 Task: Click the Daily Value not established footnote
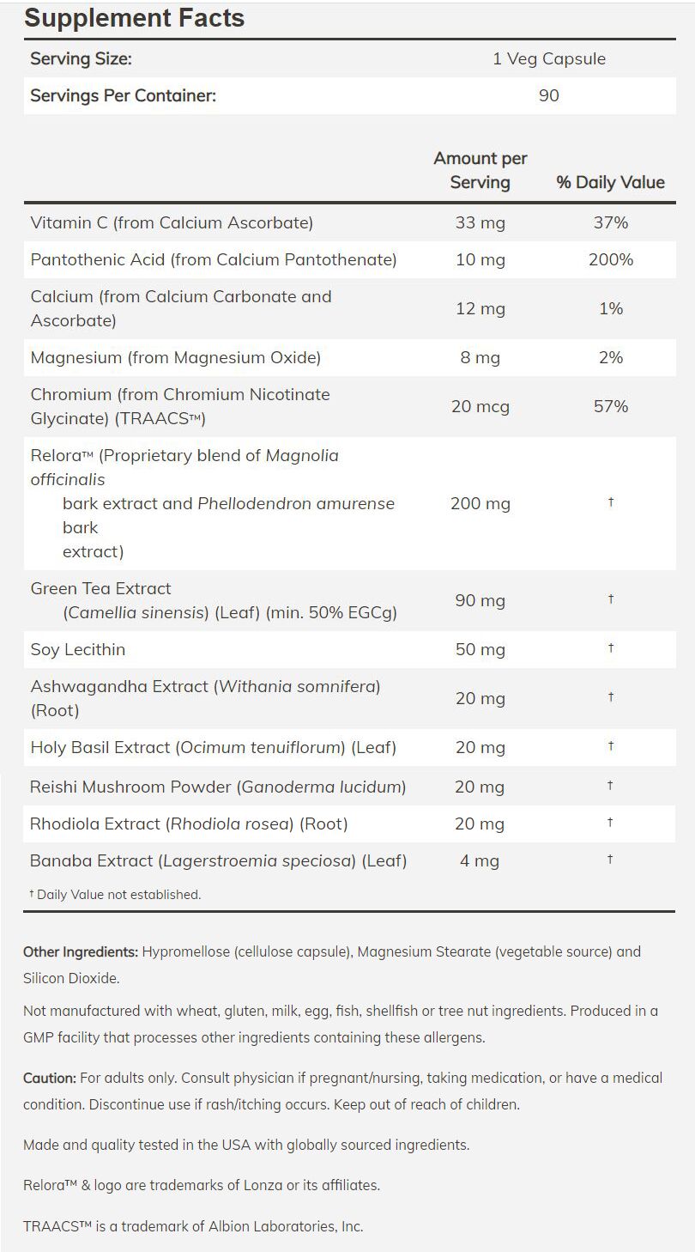[116, 895]
